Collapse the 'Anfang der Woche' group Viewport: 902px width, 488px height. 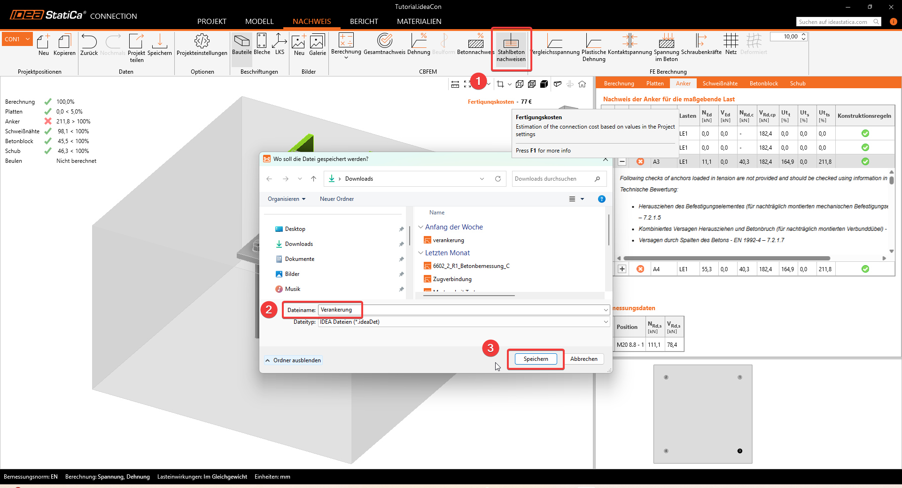point(420,227)
